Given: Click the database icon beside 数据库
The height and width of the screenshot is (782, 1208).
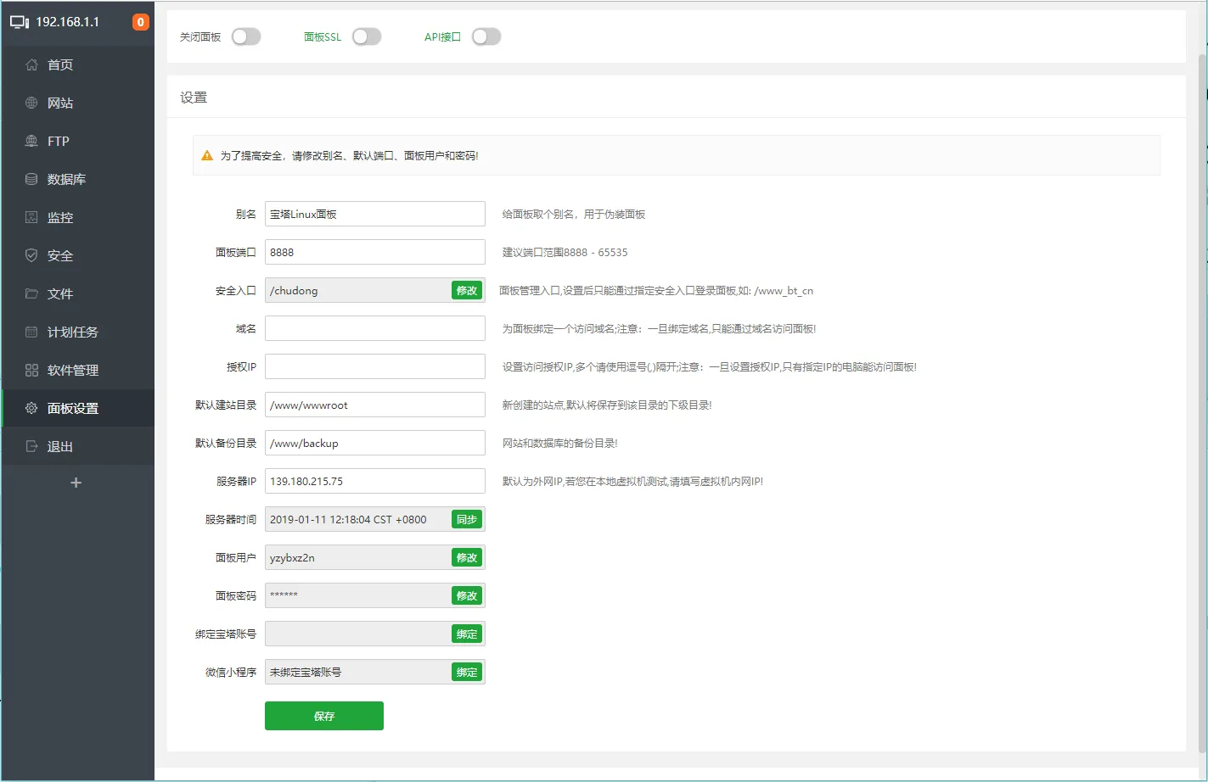Looking at the screenshot, I should pyautogui.click(x=31, y=179).
